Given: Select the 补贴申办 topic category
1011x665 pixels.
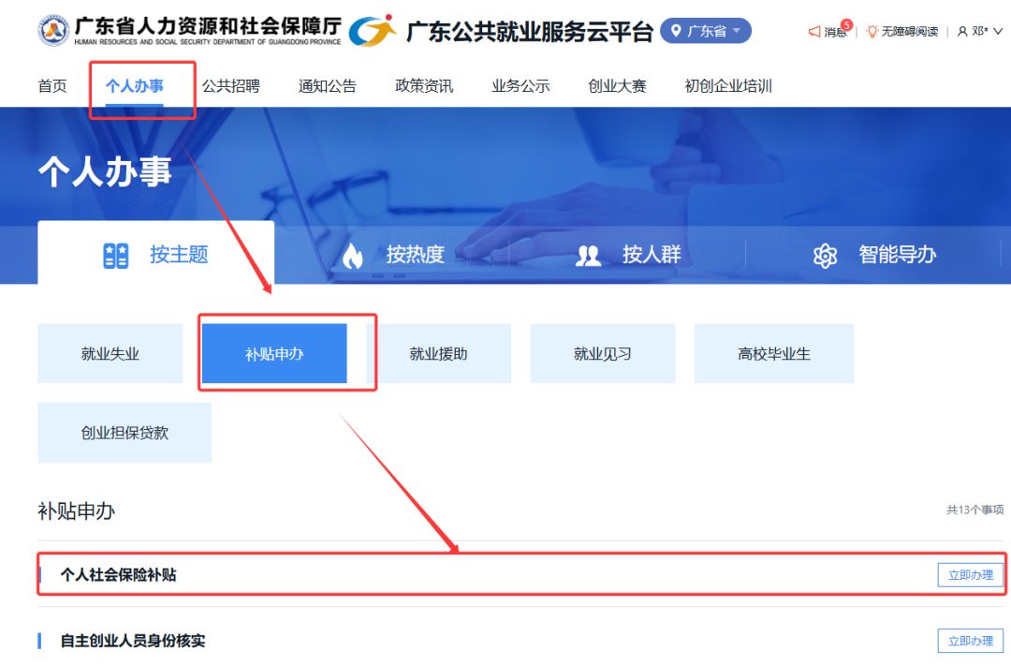Looking at the screenshot, I should (274, 354).
